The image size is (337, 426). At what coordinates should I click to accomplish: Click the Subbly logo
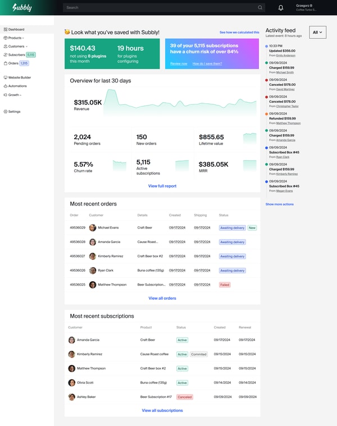tap(22, 7)
